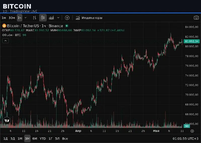Set range to 6М
The image size is (201, 143).
[35, 139]
